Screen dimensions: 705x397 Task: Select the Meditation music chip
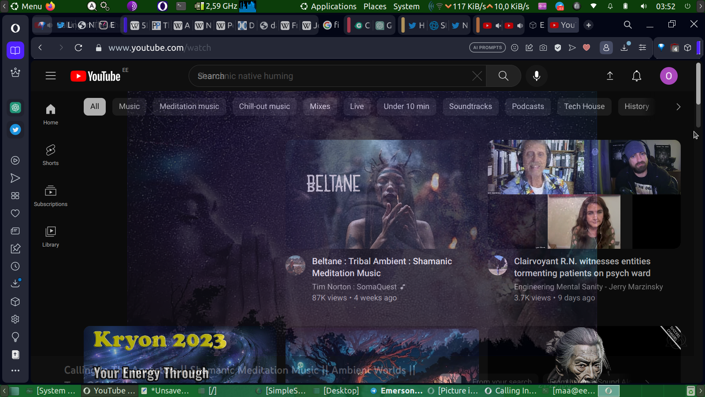189,106
